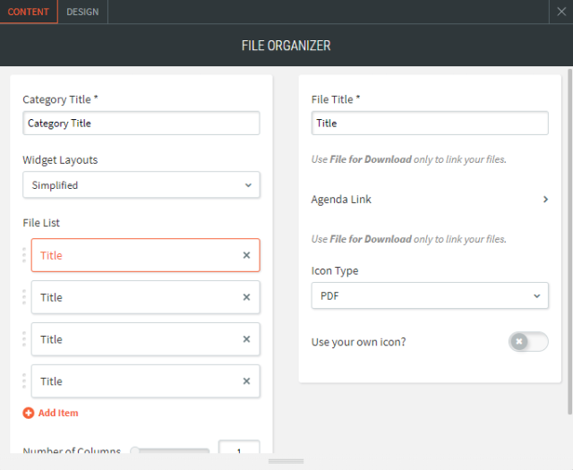The image size is (573, 470).
Task: Close the File Organizer panel
Action: (x=560, y=12)
